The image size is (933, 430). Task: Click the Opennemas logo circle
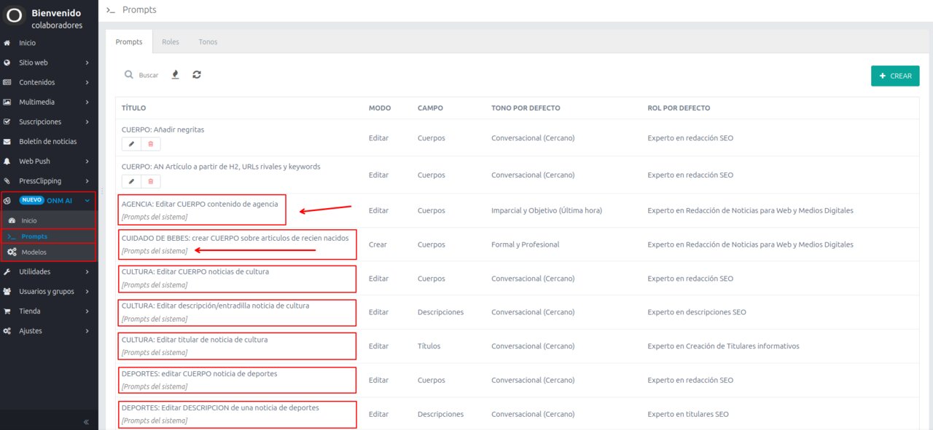(15, 16)
